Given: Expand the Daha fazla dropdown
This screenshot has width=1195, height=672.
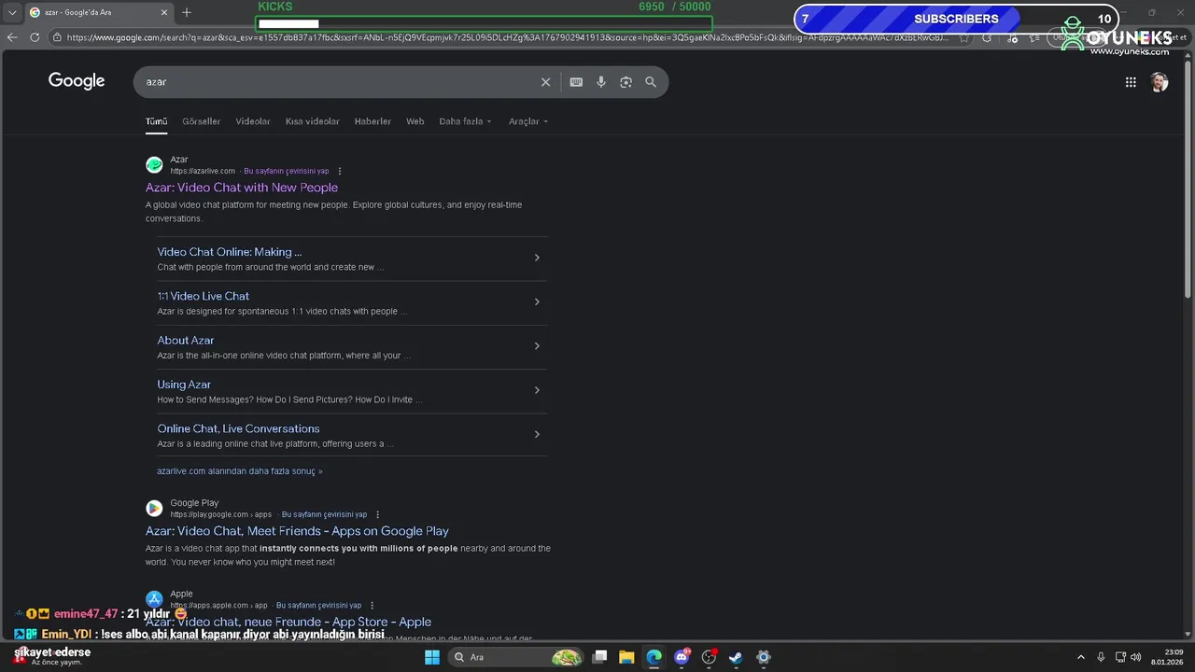Looking at the screenshot, I should click(465, 121).
